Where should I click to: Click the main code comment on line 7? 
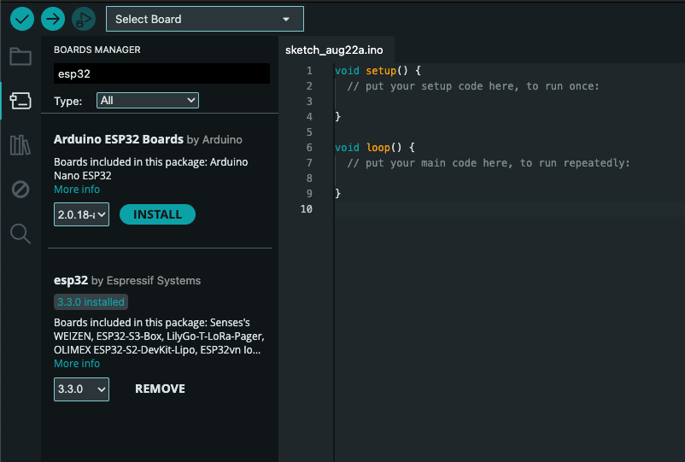click(x=489, y=163)
